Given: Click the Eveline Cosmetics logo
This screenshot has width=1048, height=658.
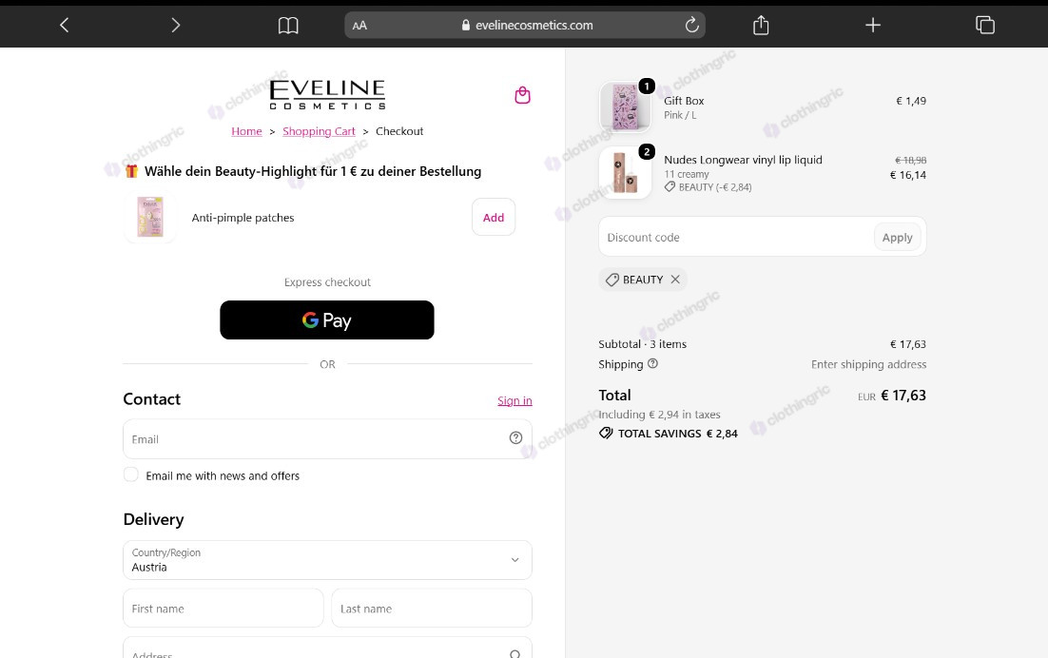Looking at the screenshot, I should click(327, 94).
